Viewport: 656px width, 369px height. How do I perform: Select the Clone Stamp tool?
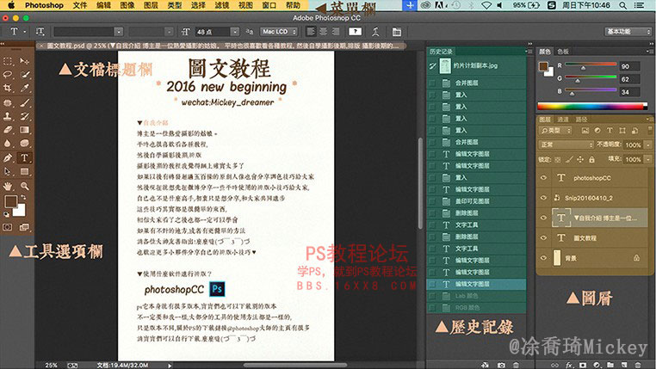coord(8,116)
